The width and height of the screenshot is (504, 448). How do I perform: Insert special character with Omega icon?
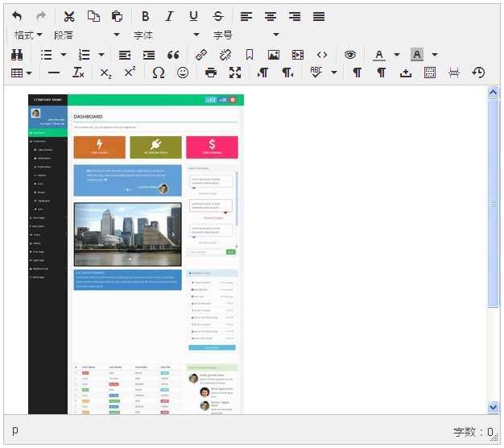(x=159, y=73)
